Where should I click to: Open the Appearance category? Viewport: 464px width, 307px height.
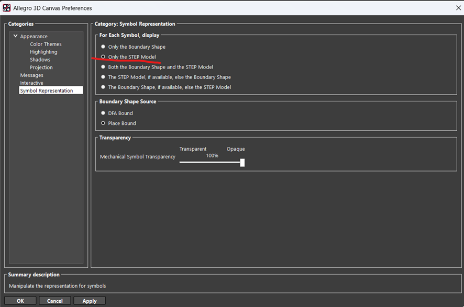(34, 36)
